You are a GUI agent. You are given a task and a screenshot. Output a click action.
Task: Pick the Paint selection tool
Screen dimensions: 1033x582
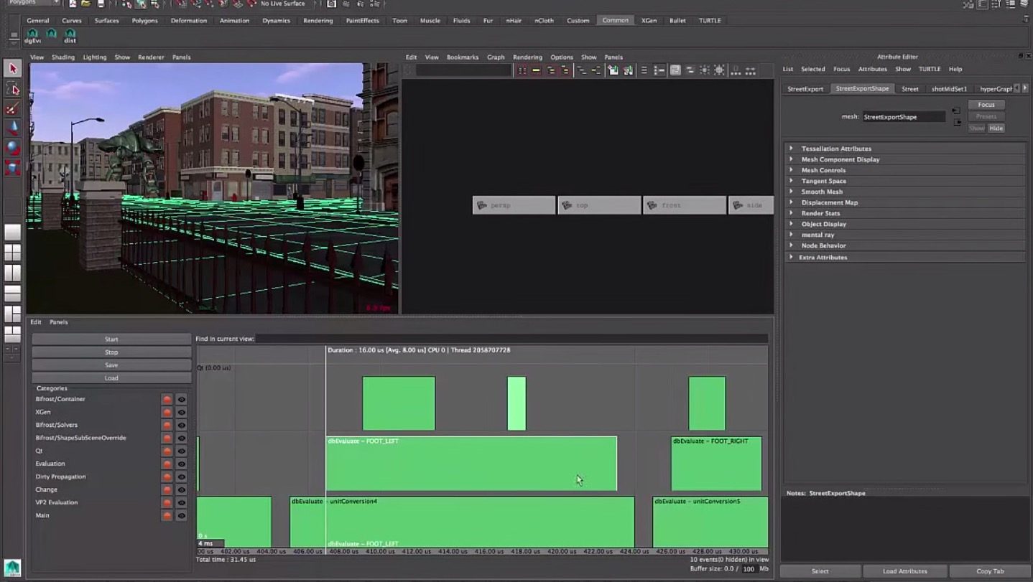click(x=12, y=108)
